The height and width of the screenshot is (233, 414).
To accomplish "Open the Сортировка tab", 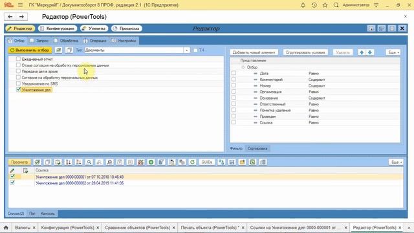I will 257,148.
